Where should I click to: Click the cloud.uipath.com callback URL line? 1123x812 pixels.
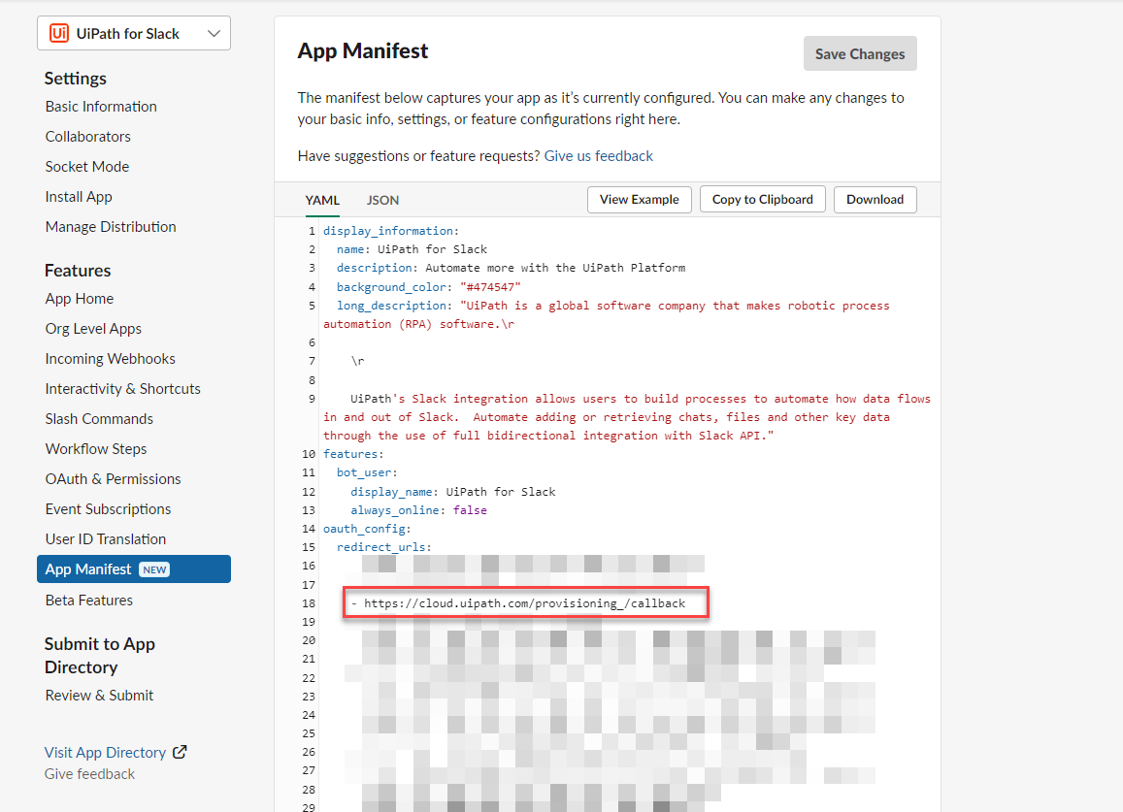point(517,603)
